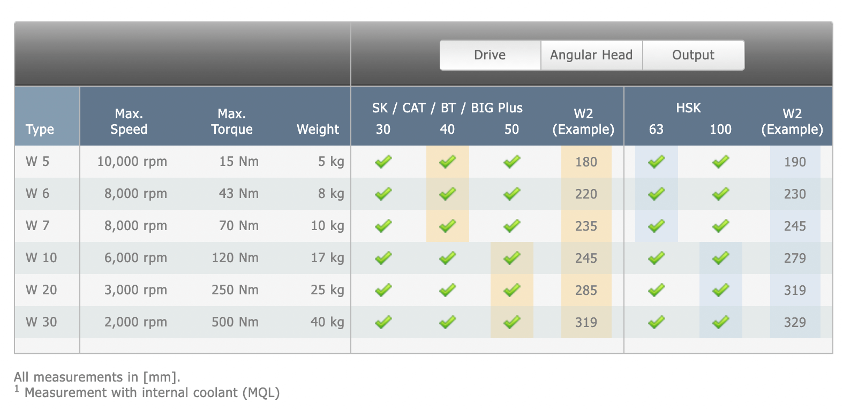Image resolution: width=843 pixels, height=411 pixels.
Task: Click the Max. Speed column header
Action: pos(129,121)
